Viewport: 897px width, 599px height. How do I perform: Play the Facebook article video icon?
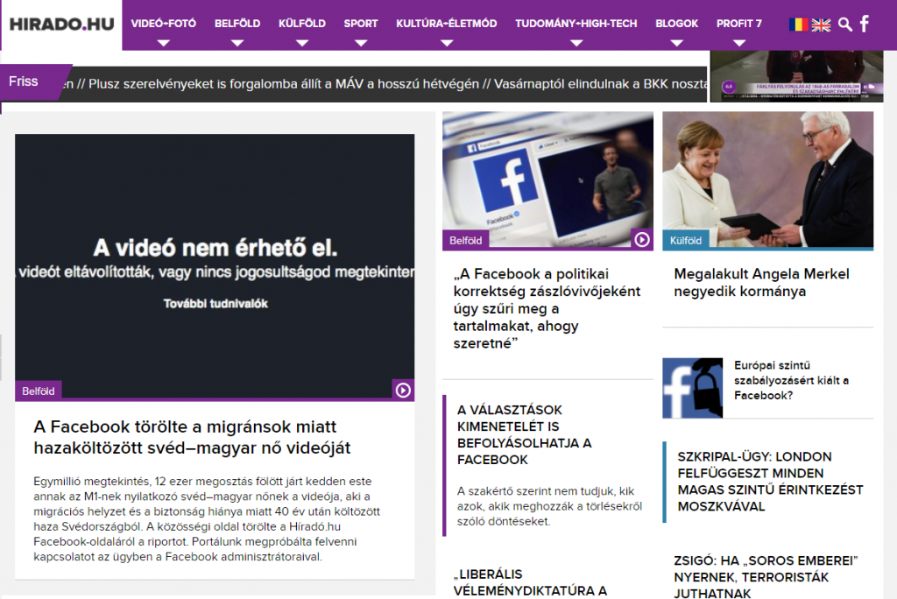coord(642,240)
